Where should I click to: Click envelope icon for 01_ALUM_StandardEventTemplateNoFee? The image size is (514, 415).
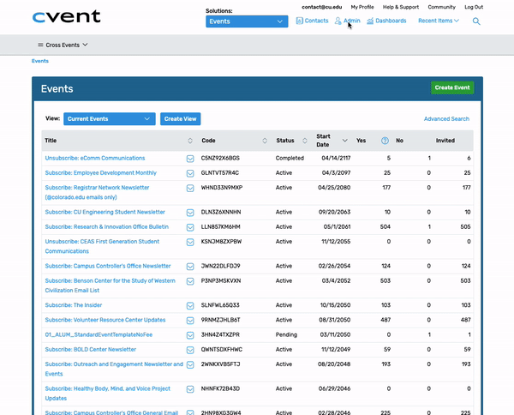[x=190, y=335]
